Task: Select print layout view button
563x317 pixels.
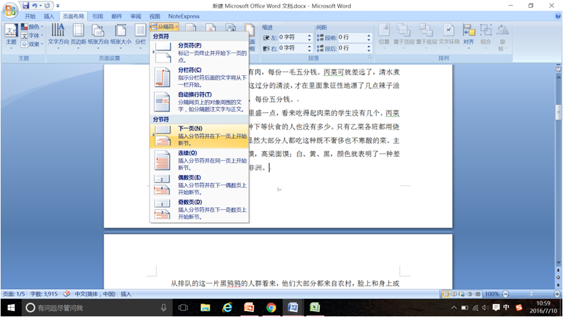Action: 446,294
